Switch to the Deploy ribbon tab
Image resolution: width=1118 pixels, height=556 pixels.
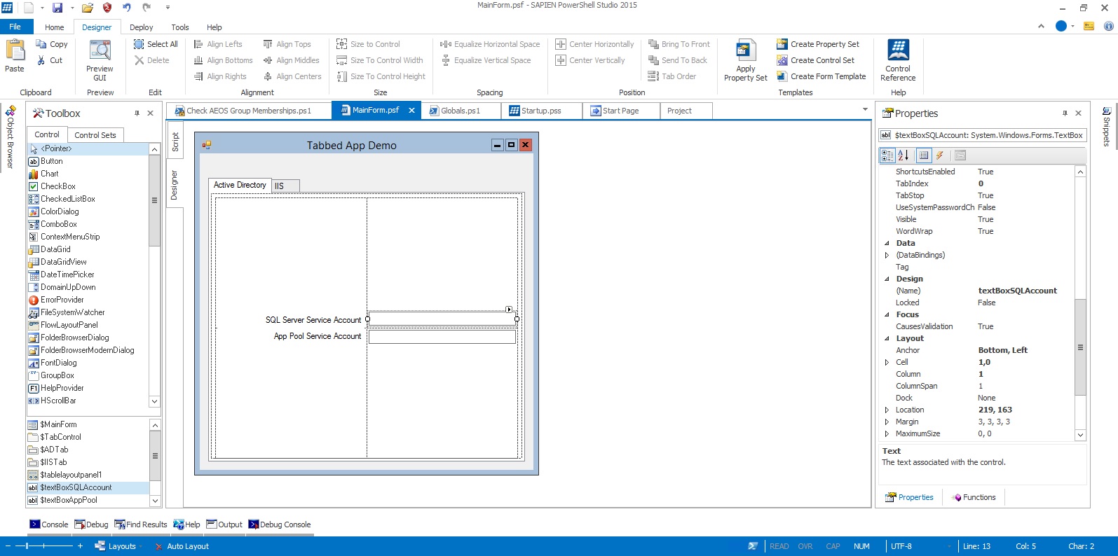141,27
